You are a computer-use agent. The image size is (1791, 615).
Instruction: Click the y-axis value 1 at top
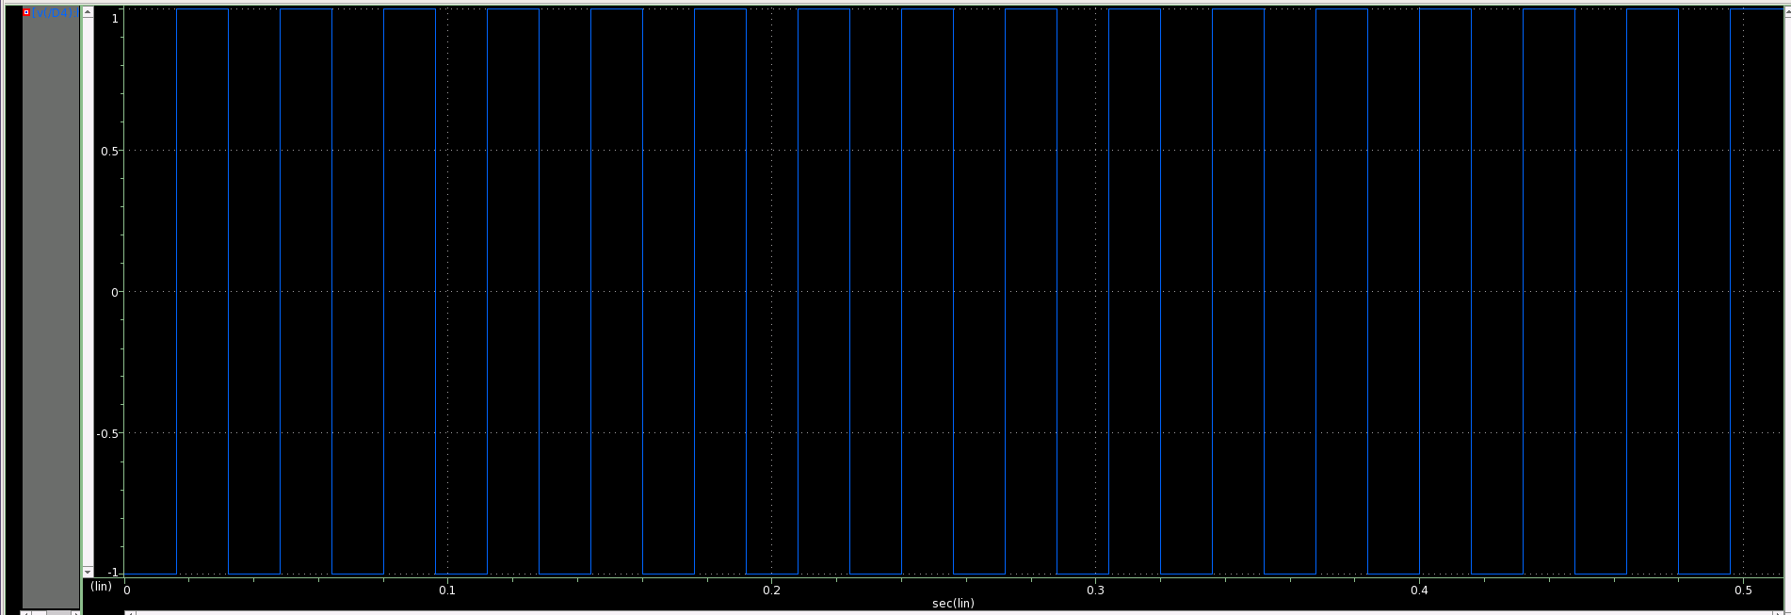click(115, 18)
